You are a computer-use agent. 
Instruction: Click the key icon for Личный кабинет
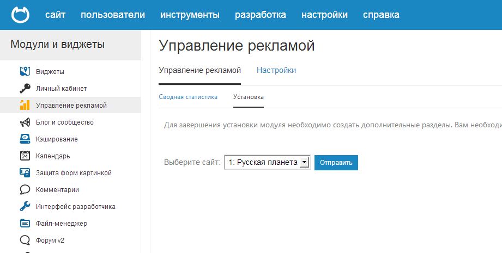pos(25,89)
